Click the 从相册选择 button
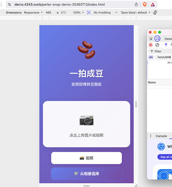 (x=87, y=174)
